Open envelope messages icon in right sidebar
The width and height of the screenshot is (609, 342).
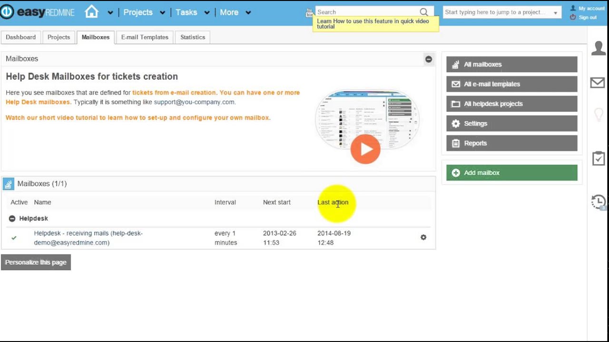click(598, 83)
